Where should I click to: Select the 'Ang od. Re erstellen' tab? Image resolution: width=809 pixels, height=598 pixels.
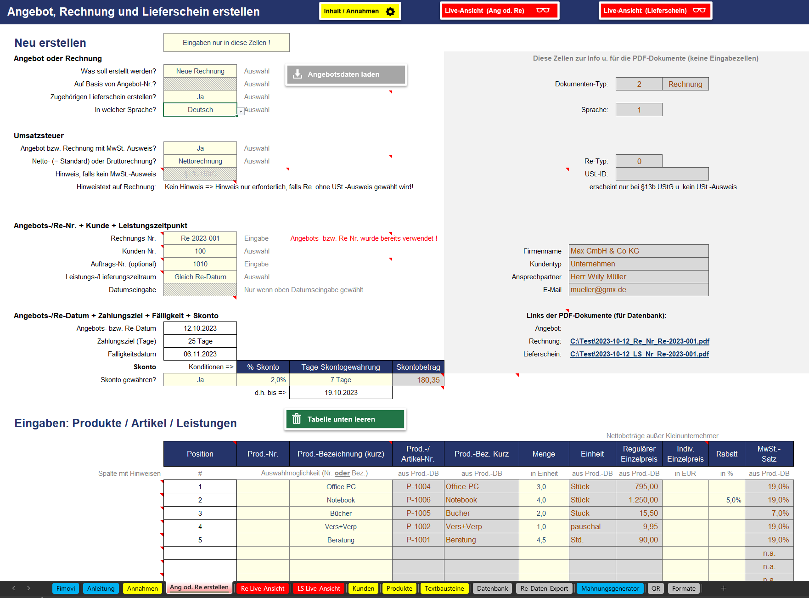tap(199, 587)
